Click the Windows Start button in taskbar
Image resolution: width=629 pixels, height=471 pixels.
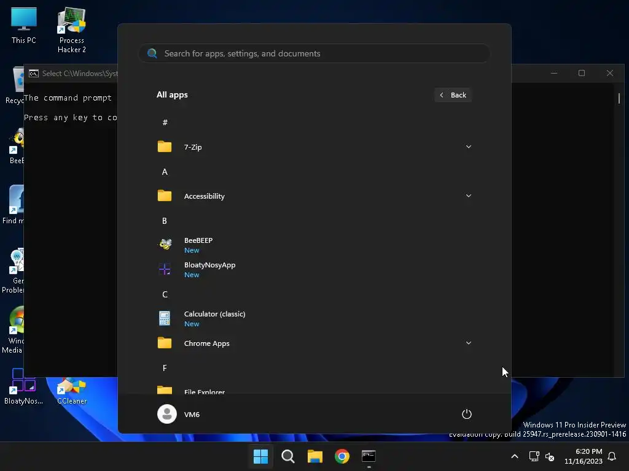point(260,456)
